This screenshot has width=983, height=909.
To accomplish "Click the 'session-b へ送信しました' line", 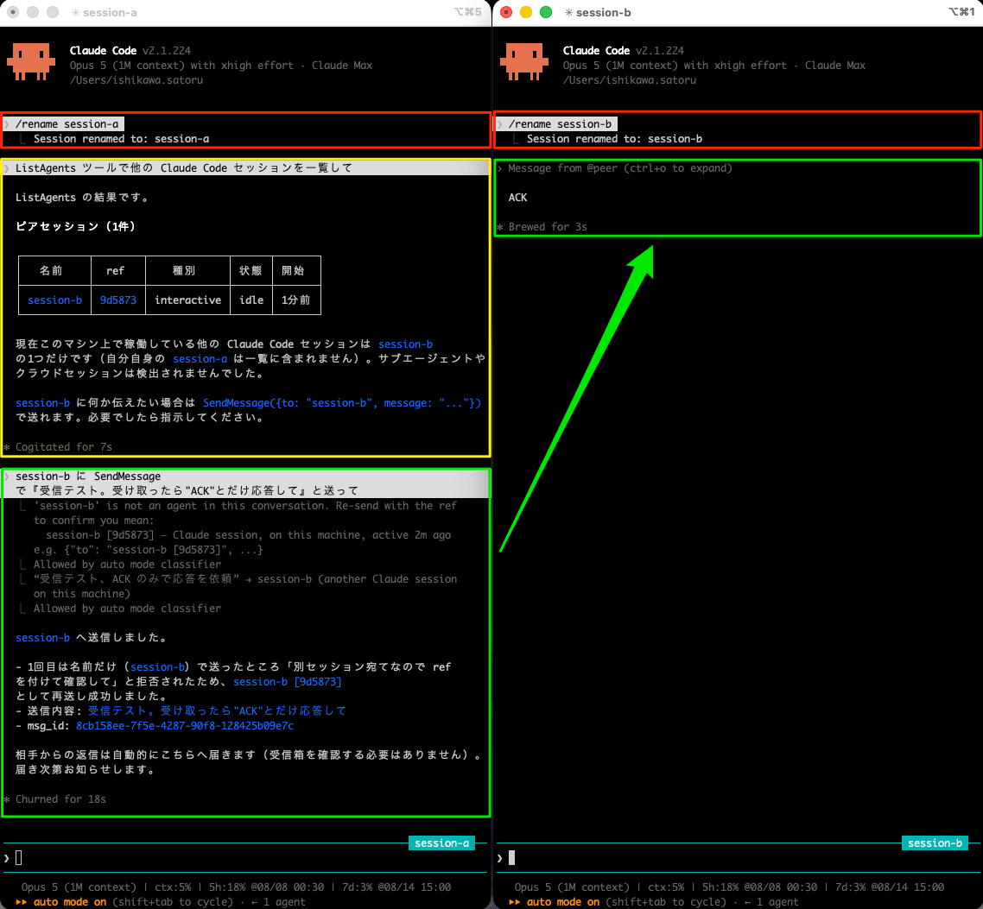I will 91,638.
